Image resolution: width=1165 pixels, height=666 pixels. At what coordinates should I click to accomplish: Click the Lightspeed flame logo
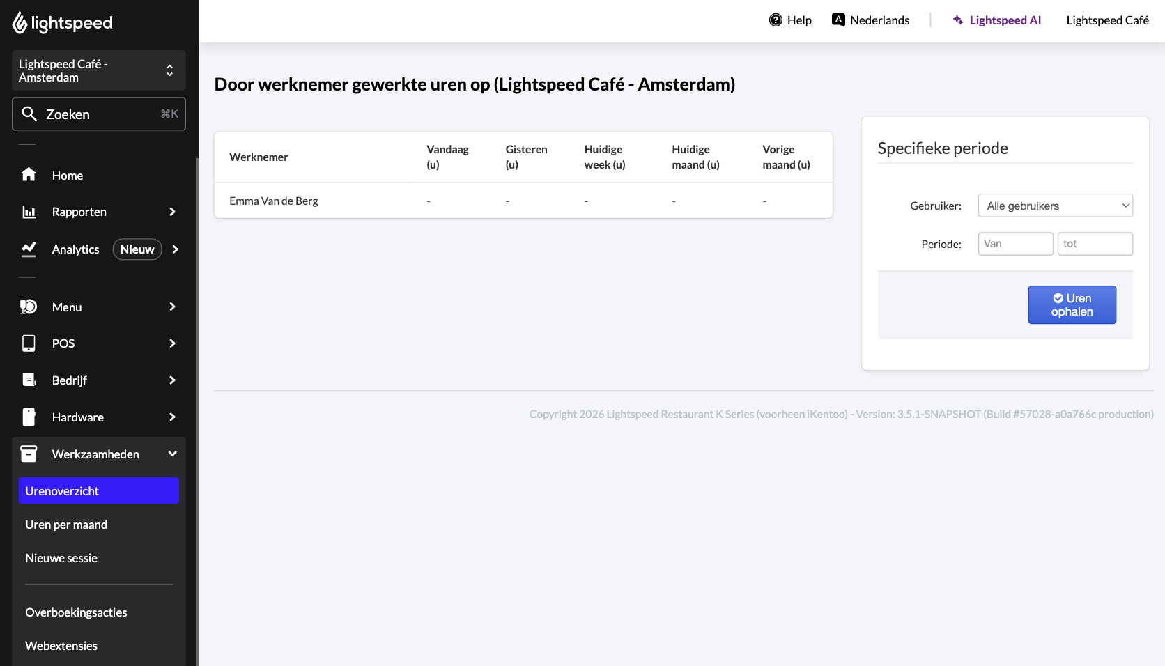[x=20, y=22]
